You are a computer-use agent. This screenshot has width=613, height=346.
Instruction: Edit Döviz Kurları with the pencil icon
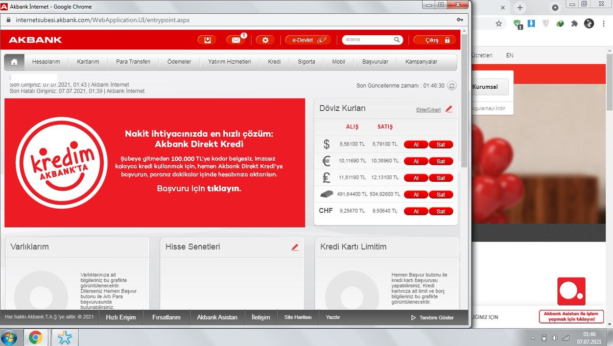(x=449, y=109)
